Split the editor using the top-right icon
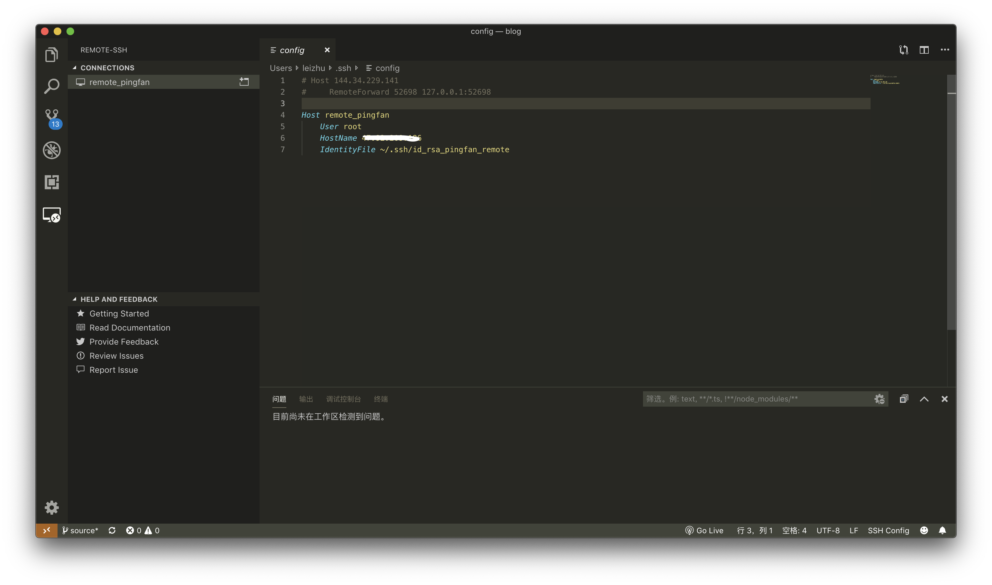This screenshot has height=585, width=992. (x=924, y=50)
